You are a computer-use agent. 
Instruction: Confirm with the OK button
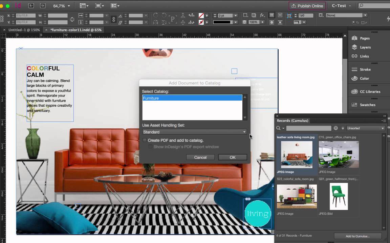tap(233, 157)
